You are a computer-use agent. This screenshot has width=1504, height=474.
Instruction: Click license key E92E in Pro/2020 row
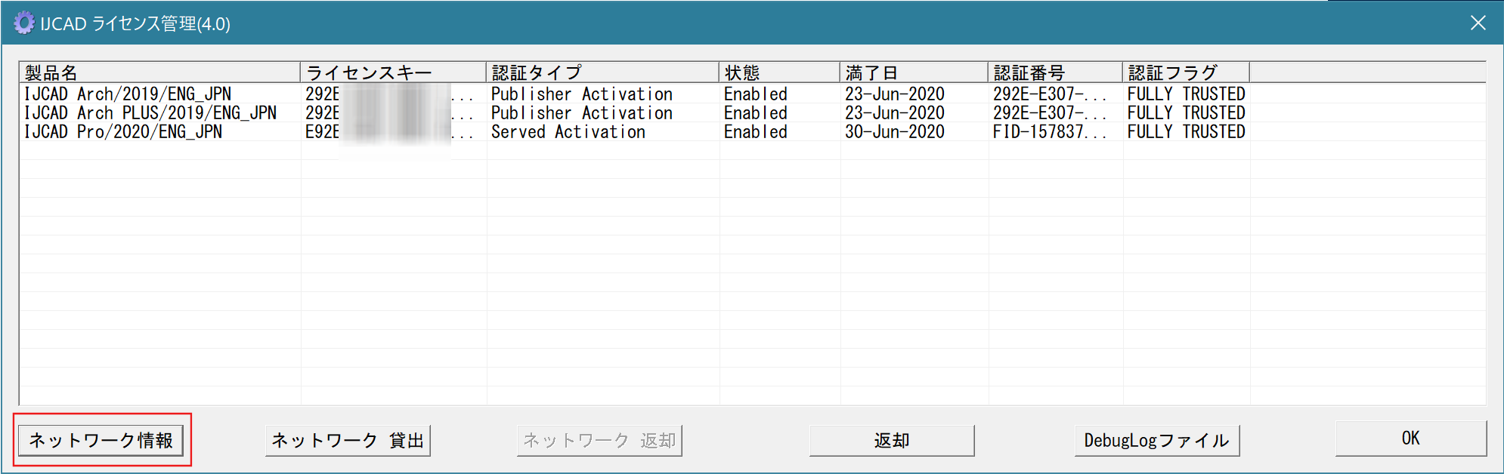[x=390, y=131]
